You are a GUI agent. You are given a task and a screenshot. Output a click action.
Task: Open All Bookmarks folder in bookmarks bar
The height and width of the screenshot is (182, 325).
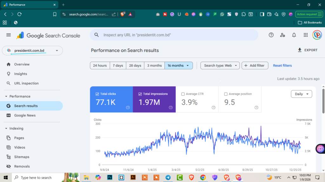pyautogui.click(x=310, y=22)
